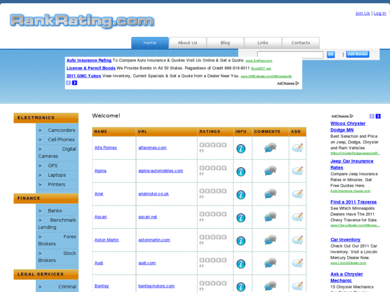
Task: Click the Log In link
Action: [x=380, y=13]
